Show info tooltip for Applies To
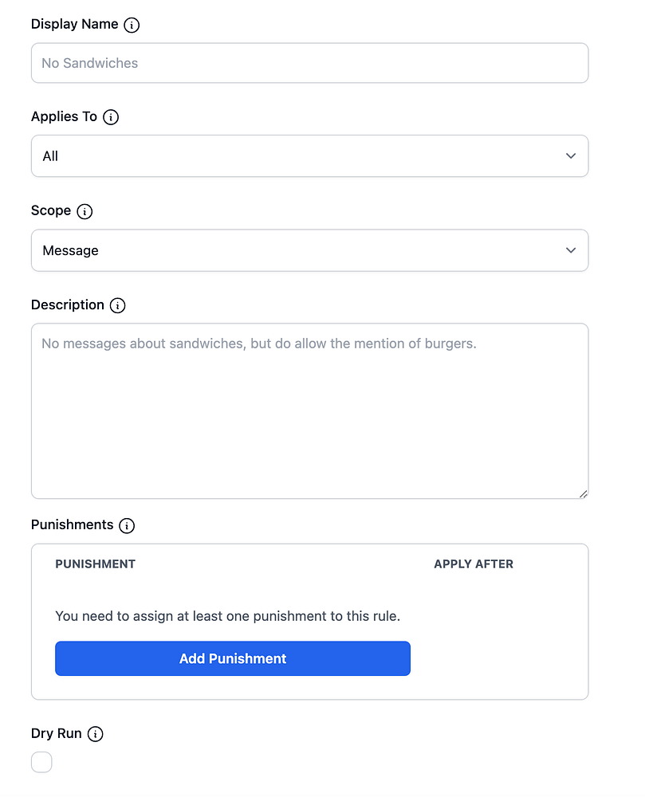The width and height of the screenshot is (645, 797). 112,117
